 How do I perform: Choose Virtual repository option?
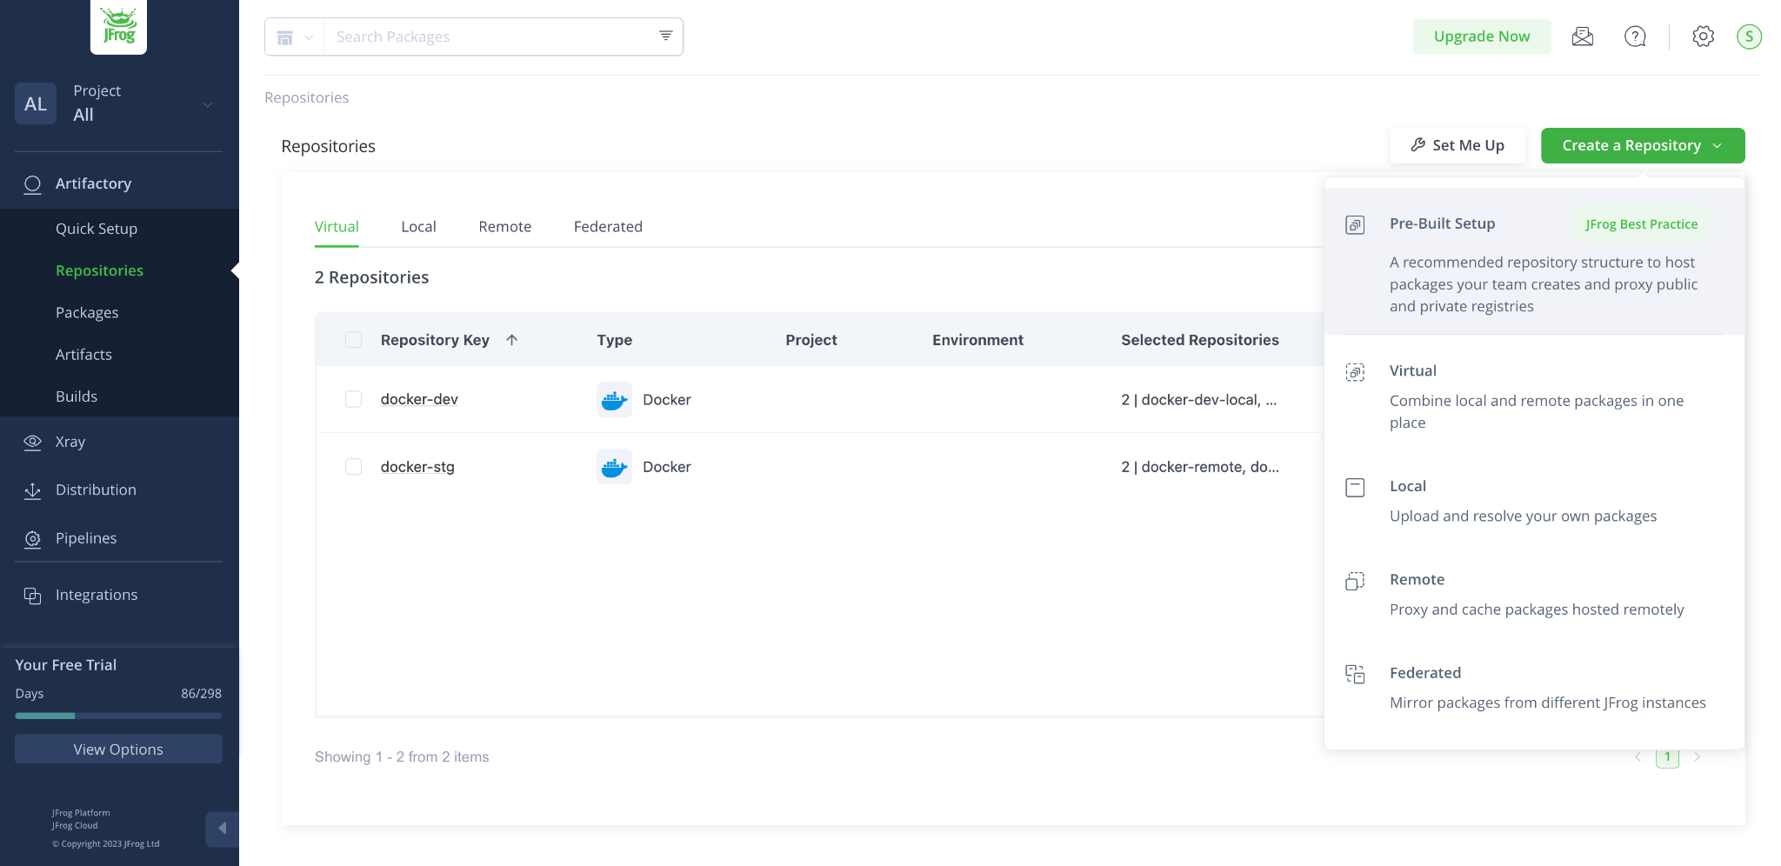pos(1534,396)
